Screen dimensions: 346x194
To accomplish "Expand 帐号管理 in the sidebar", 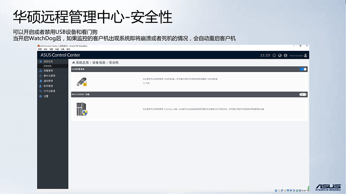I will pyautogui.click(x=53, y=86).
